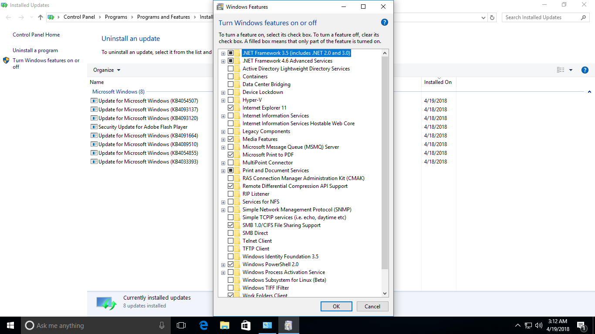Click the shield icon beside Turn Windows features
Viewport: 595px width, 334px height.
(x=6, y=60)
